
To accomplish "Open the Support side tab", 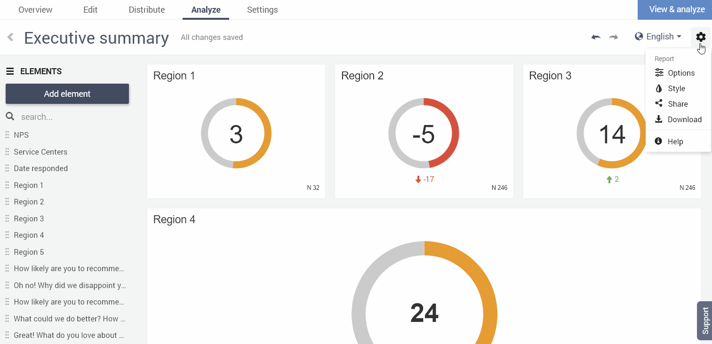I will coord(704,321).
